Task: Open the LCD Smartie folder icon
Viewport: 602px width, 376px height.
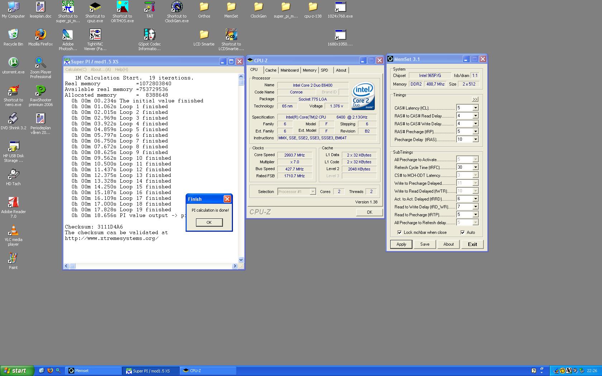Action: click(x=204, y=38)
